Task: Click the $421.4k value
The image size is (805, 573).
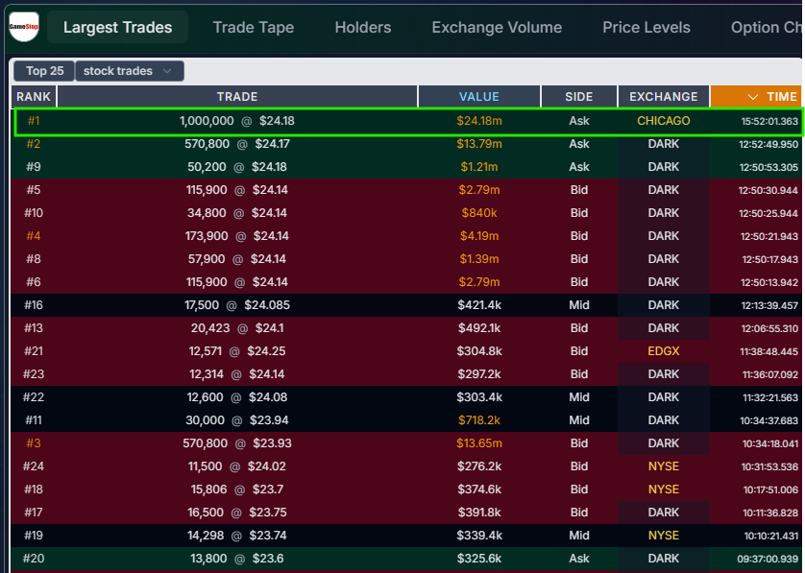Action: tap(479, 305)
